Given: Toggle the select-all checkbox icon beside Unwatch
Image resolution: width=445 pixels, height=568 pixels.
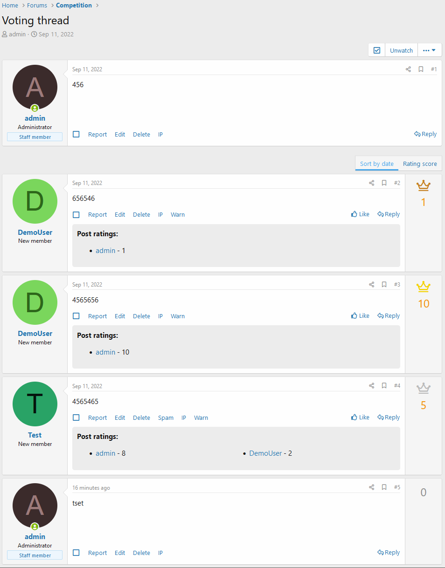Looking at the screenshot, I should click(x=377, y=50).
